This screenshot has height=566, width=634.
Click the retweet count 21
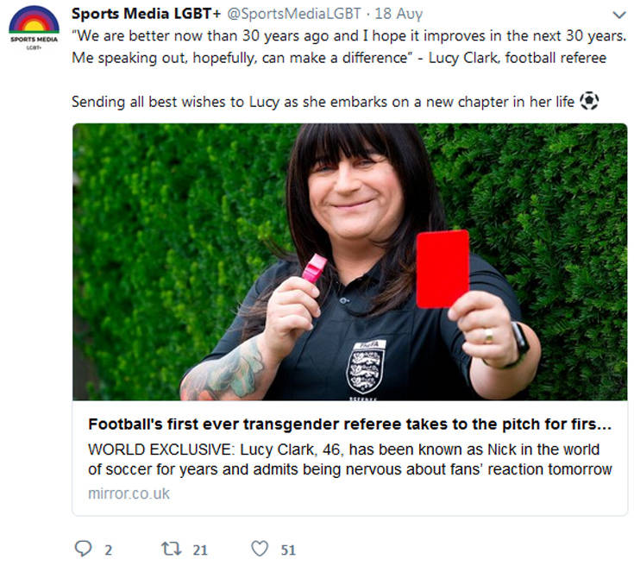coord(200,550)
